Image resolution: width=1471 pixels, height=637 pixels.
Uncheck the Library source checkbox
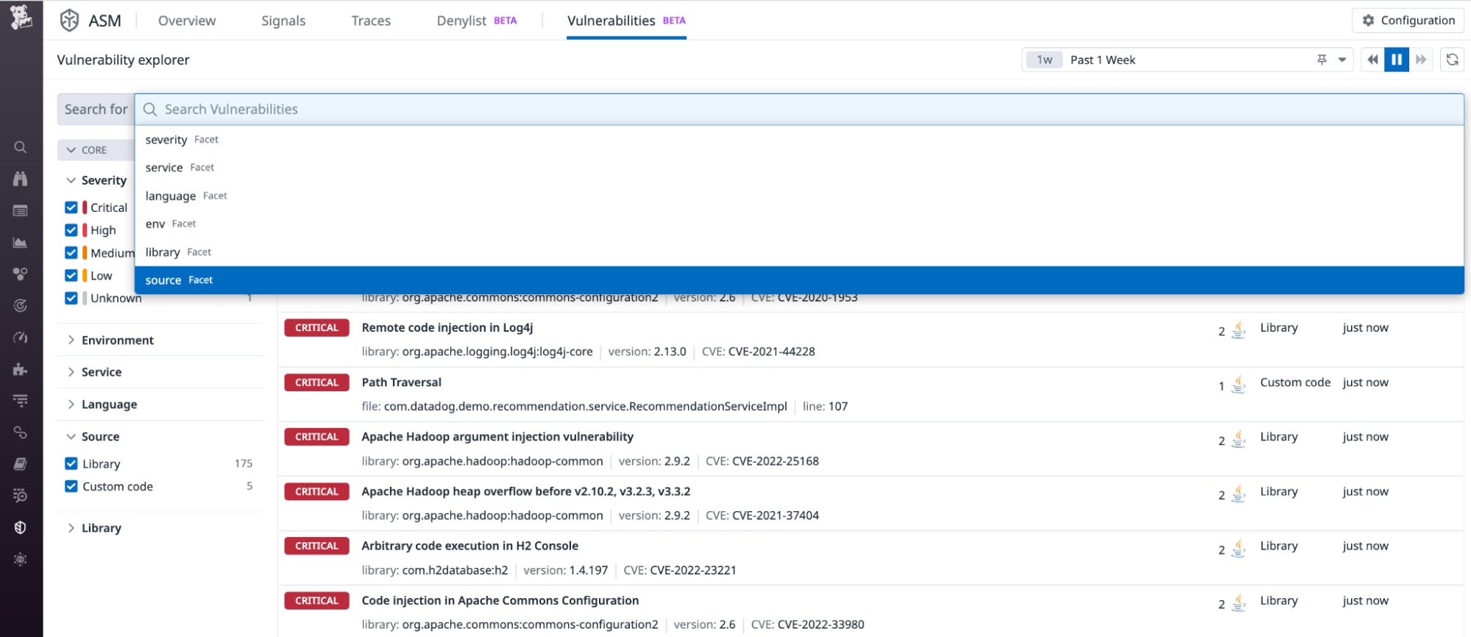click(x=71, y=463)
